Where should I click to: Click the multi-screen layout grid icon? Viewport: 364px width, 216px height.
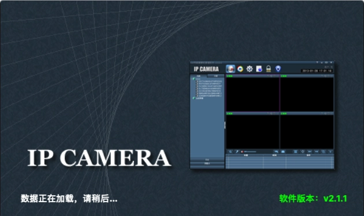(x=296, y=152)
